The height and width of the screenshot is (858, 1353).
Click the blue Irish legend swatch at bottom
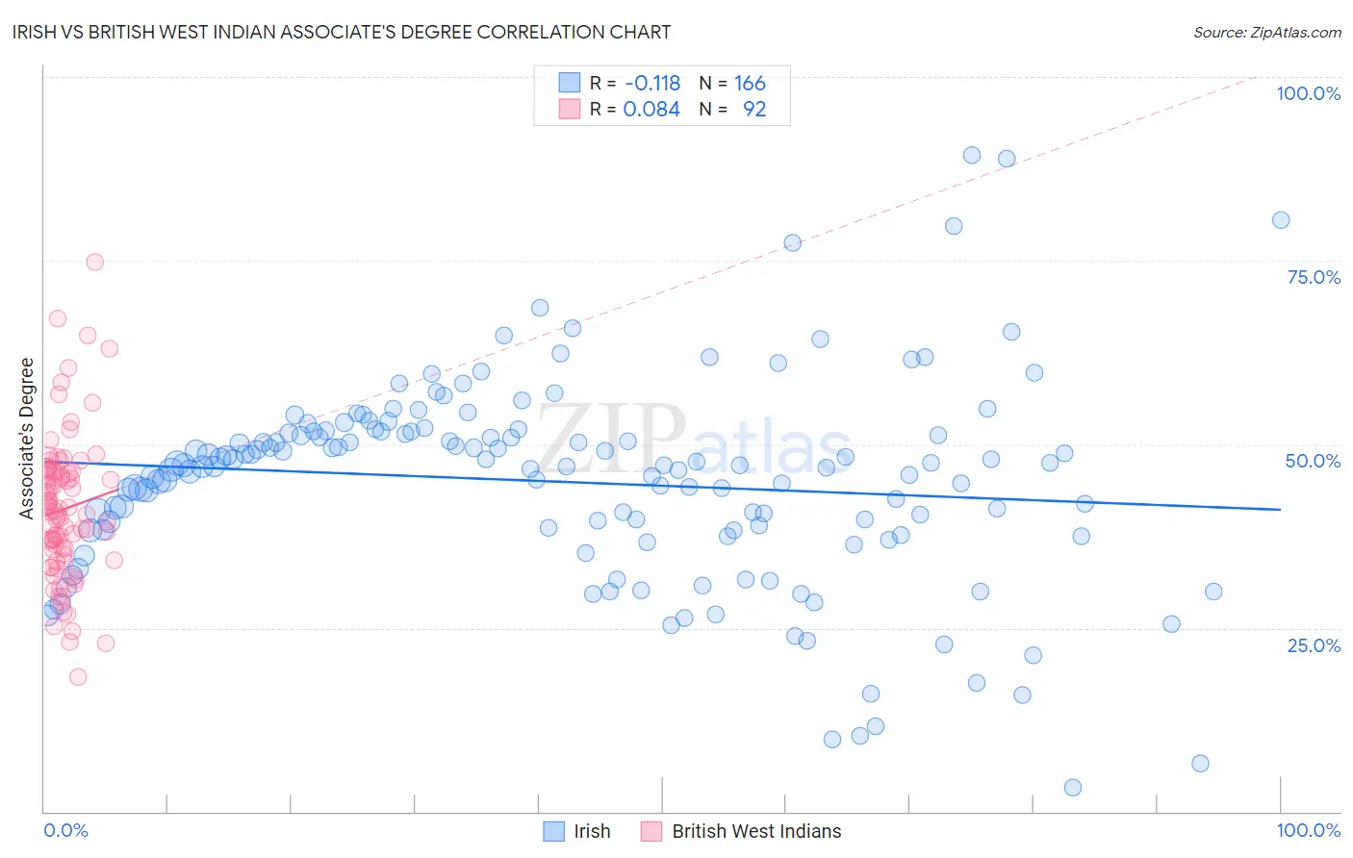click(x=554, y=831)
